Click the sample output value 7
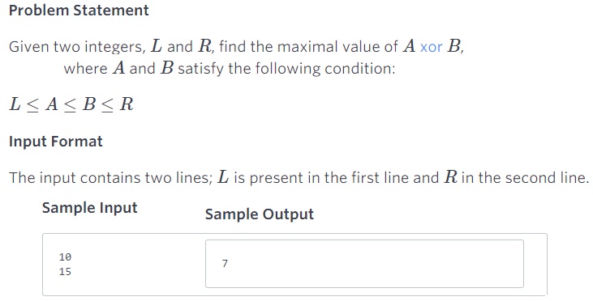Screen dimensions: 593x301 (225, 263)
